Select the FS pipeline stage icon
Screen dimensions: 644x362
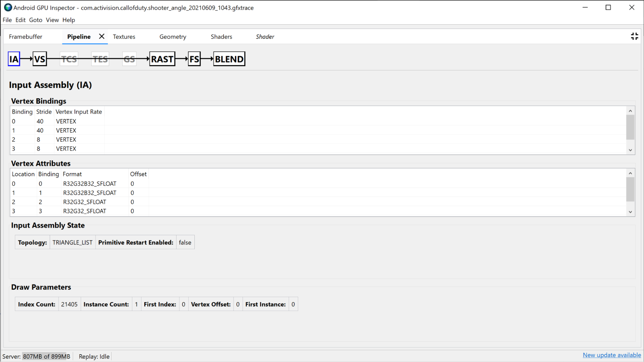point(194,59)
